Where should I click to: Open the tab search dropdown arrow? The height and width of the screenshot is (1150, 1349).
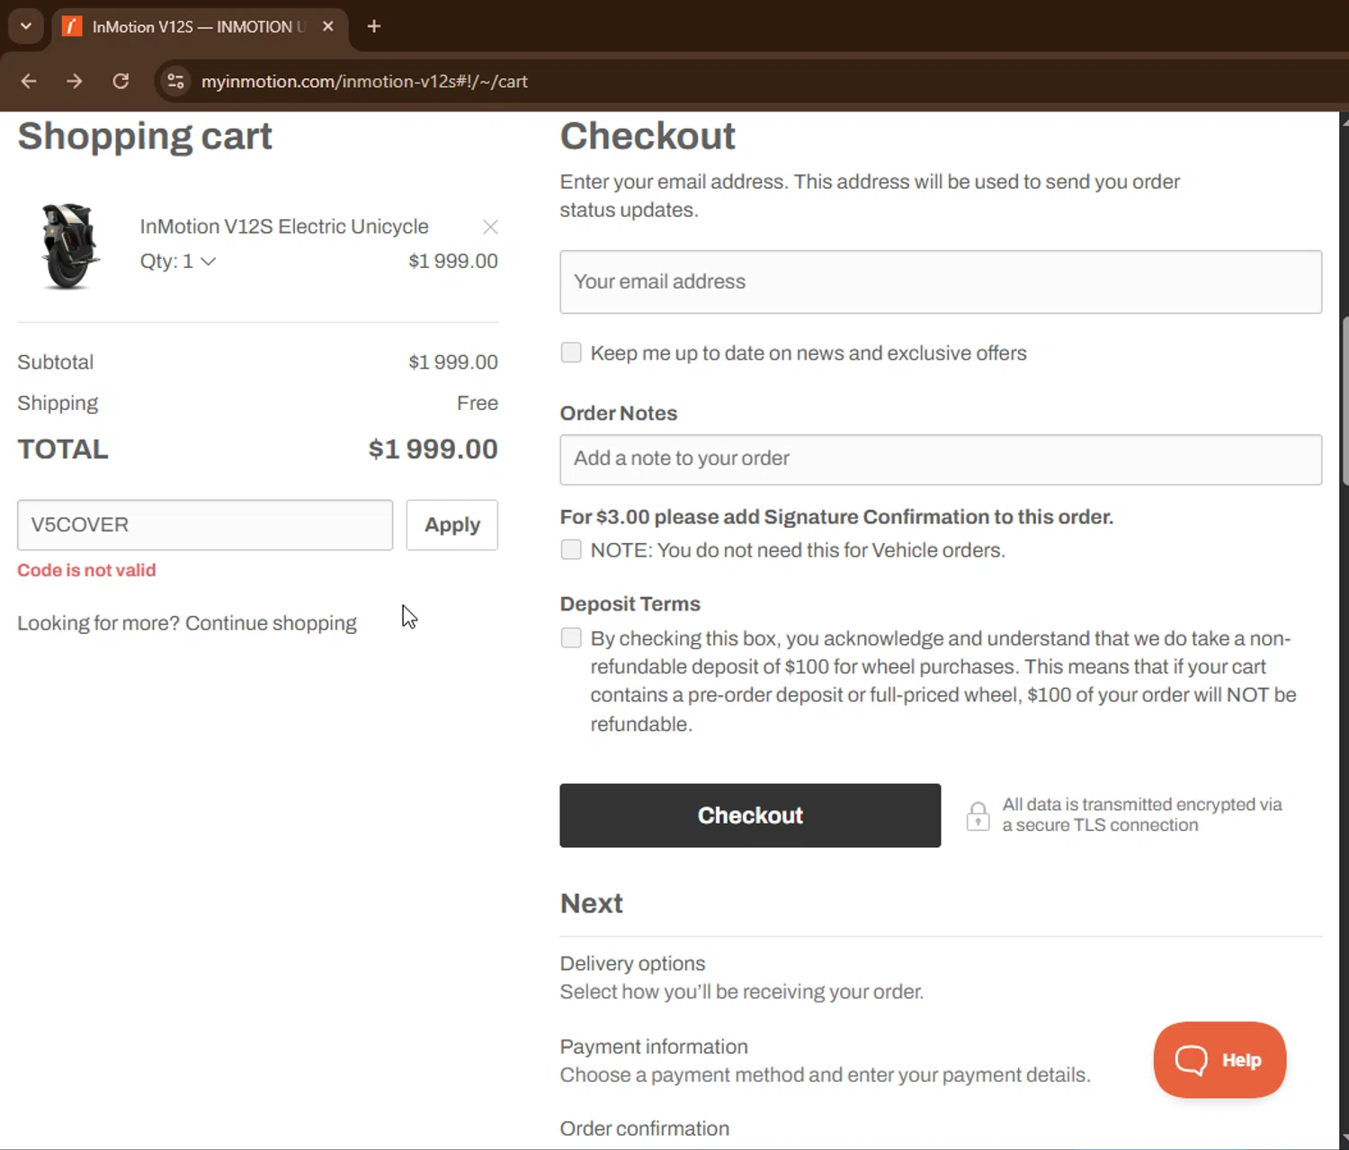(26, 26)
